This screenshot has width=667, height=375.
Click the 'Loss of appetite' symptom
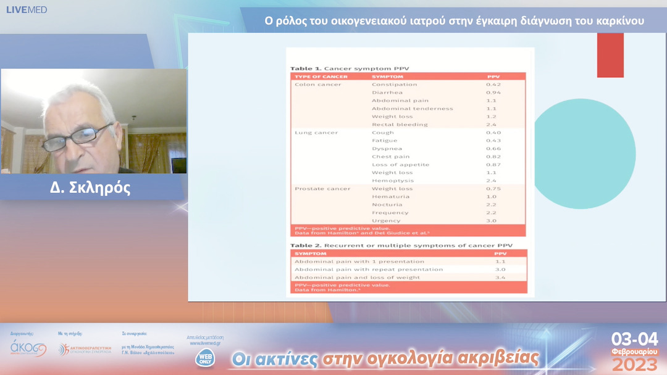(x=400, y=165)
